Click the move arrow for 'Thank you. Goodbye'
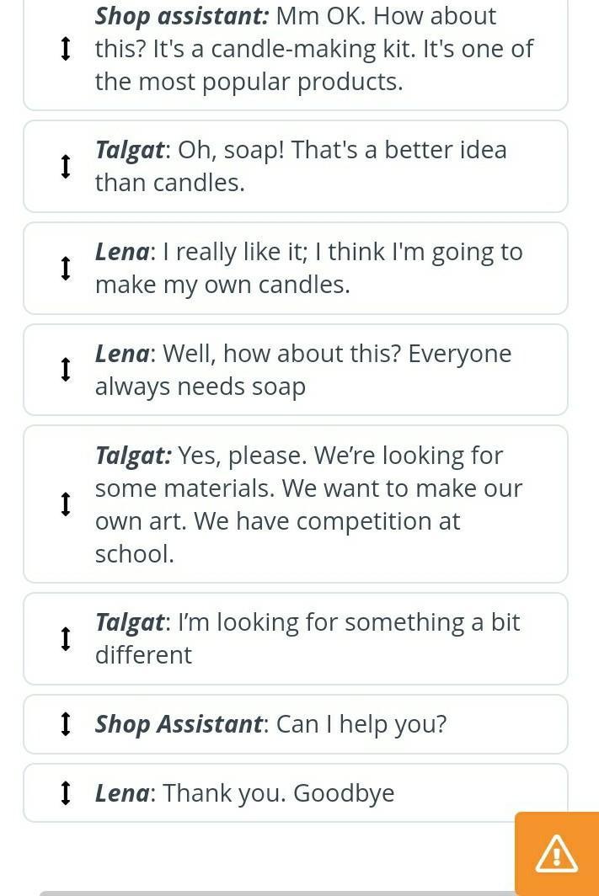 tap(66, 792)
